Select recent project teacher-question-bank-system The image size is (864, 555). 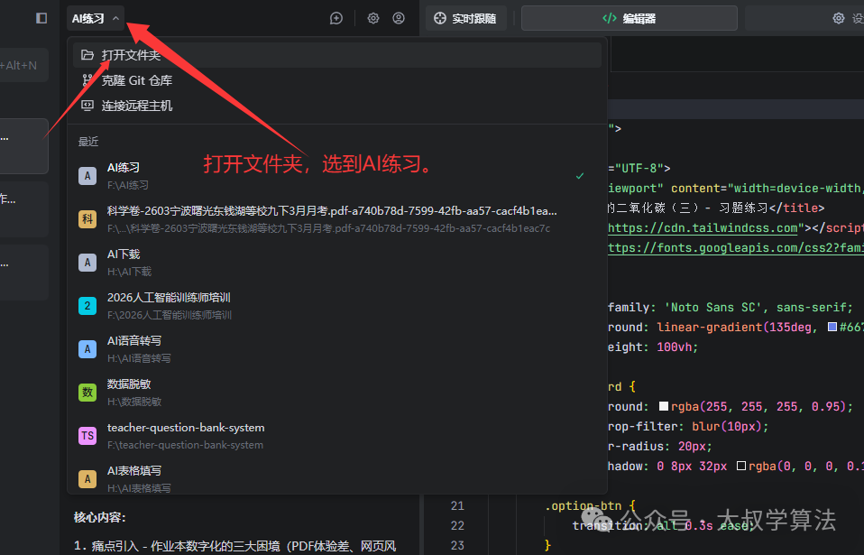336,436
